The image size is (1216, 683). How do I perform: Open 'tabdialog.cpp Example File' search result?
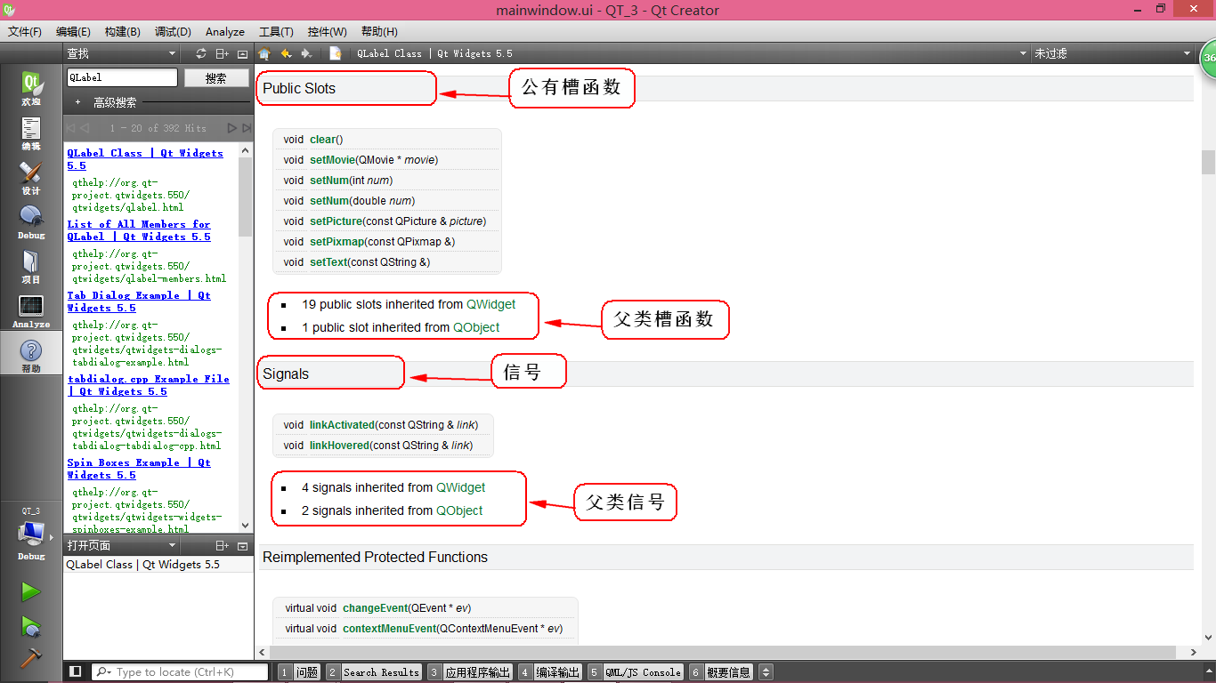click(x=148, y=385)
